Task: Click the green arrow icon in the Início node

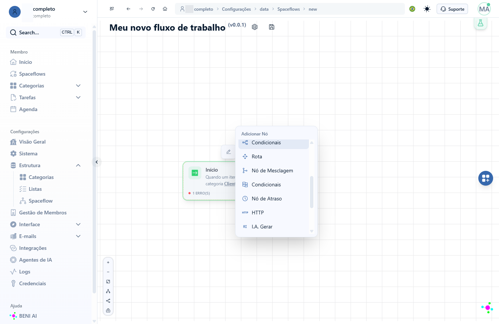Action: pyautogui.click(x=195, y=173)
